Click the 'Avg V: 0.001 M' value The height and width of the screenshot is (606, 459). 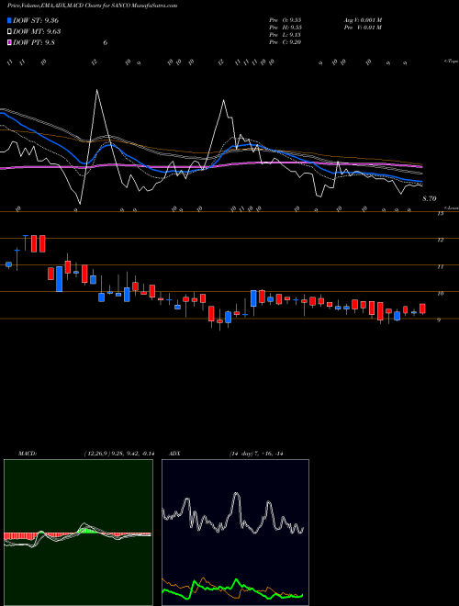pyautogui.click(x=363, y=20)
